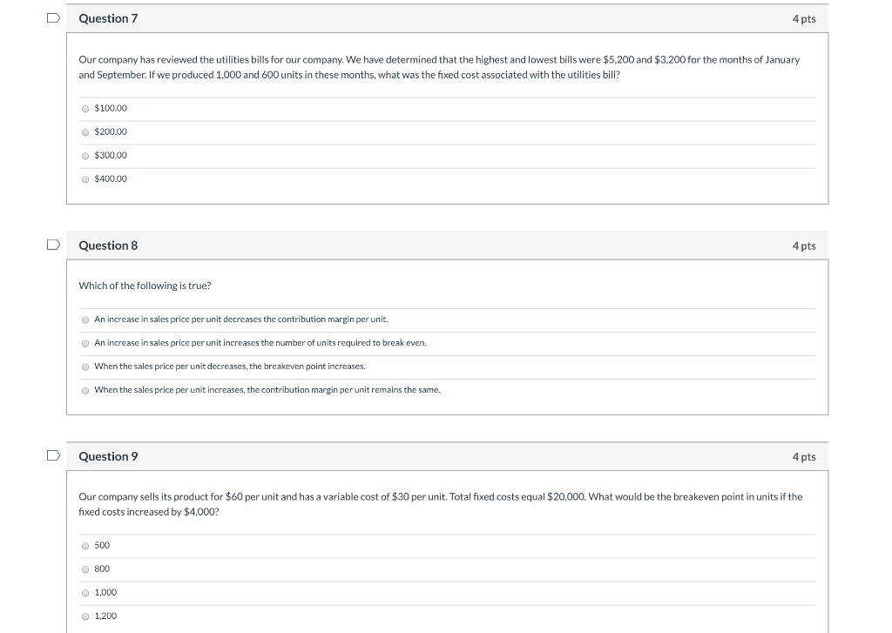Pick 'contribution margin per unit remains the same'
This screenshot has width=892, height=633.
(85, 390)
